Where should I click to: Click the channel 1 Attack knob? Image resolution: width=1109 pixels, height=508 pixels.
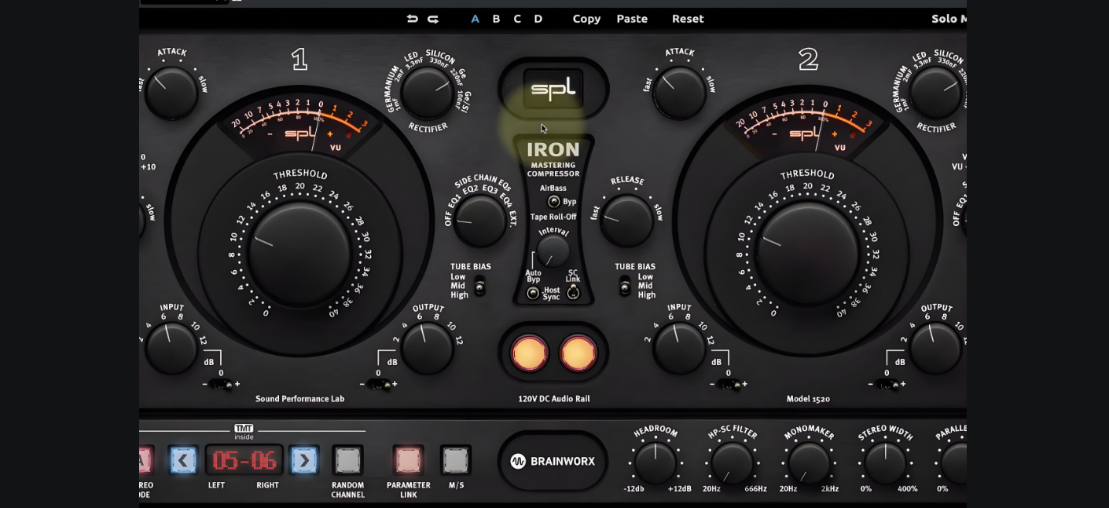pos(171,93)
